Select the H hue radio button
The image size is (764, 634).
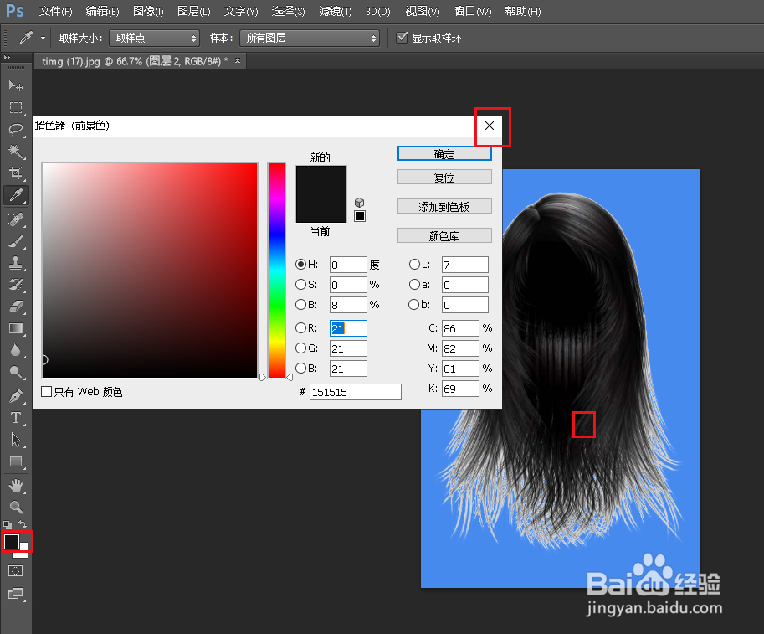(x=300, y=265)
